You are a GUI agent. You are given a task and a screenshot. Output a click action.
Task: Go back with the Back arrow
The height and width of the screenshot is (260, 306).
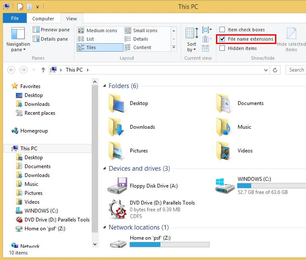[11, 70]
